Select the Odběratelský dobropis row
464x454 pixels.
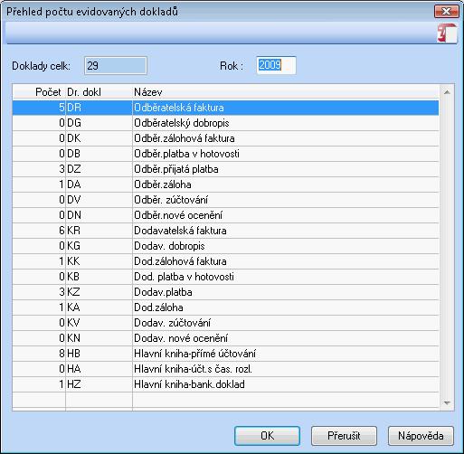coord(225,123)
